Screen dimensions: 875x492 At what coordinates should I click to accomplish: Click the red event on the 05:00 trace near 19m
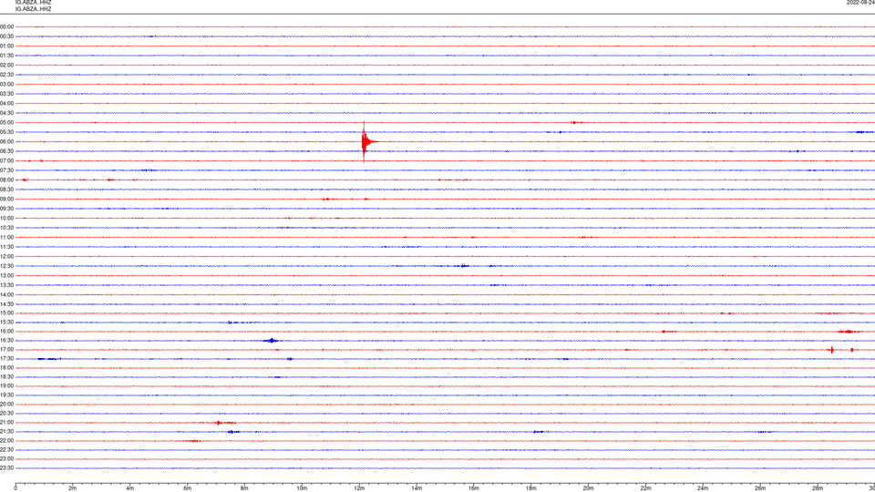(x=576, y=122)
